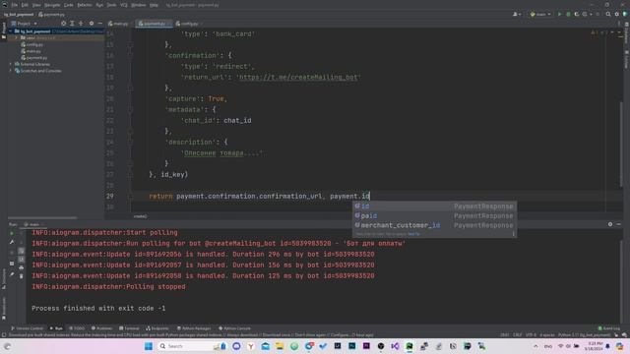Open the Tools menu
The width and height of the screenshot is (630, 354).
coord(111,5)
